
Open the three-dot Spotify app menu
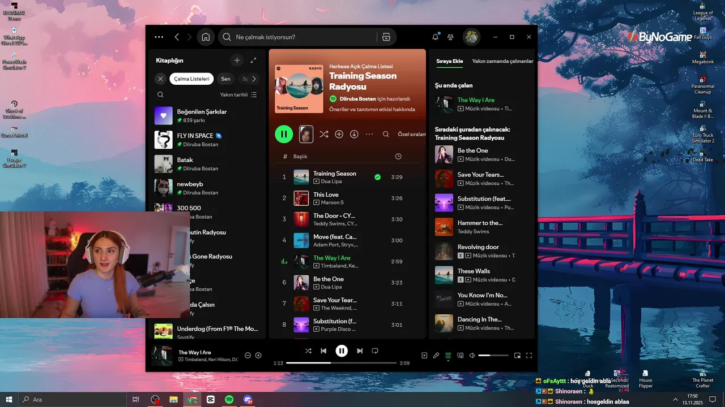tap(159, 37)
